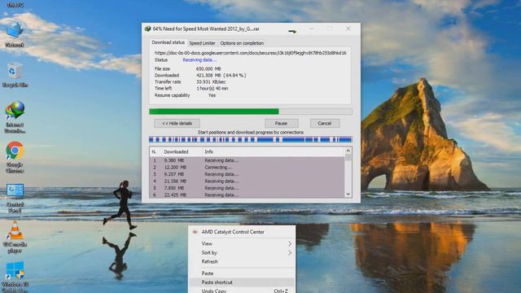Click AMD Catalyst Control Center icon in menu
The height and width of the screenshot is (293, 521).
pos(195,232)
